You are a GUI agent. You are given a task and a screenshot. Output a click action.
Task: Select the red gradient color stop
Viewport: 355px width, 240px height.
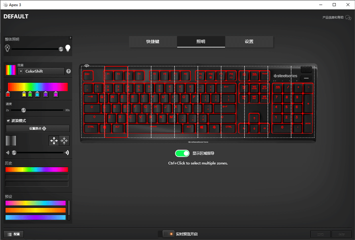pos(8,94)
